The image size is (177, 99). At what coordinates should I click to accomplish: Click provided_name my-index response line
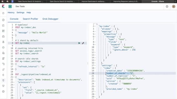point(122,89)
